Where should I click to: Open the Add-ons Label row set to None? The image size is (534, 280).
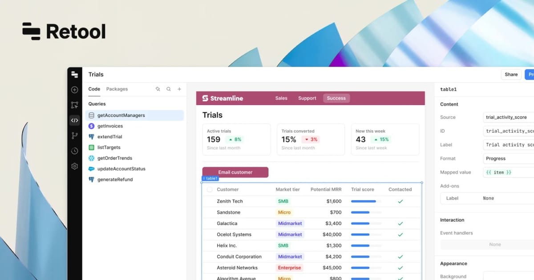pyautogui.click(x=487, y=198)
